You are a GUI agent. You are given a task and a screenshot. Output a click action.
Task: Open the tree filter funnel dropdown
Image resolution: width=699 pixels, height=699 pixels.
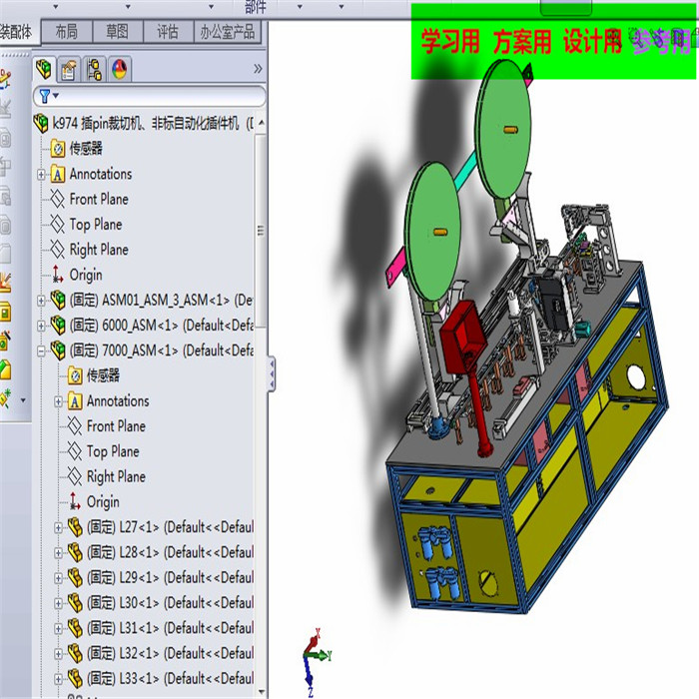(49, 96)
